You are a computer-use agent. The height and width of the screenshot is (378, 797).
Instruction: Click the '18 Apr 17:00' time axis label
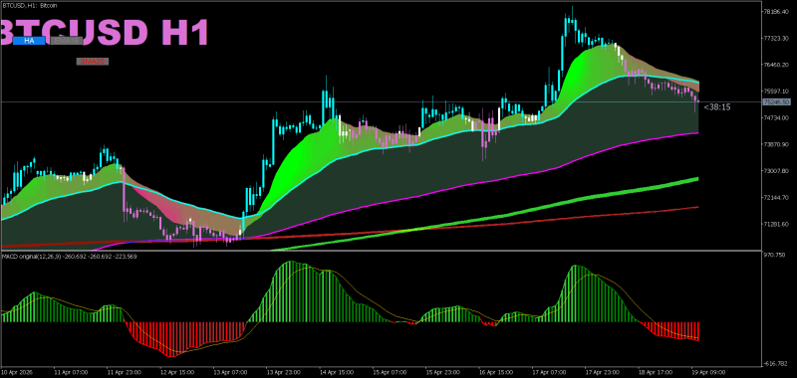pos(655,372)
